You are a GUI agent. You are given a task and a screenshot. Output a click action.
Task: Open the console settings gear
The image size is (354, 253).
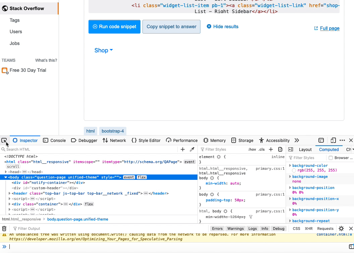pyautogui.click(x=341, y=229)
